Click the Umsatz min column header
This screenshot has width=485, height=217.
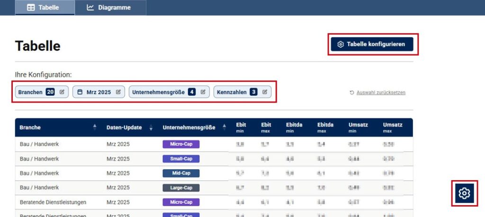pos(358,128)
